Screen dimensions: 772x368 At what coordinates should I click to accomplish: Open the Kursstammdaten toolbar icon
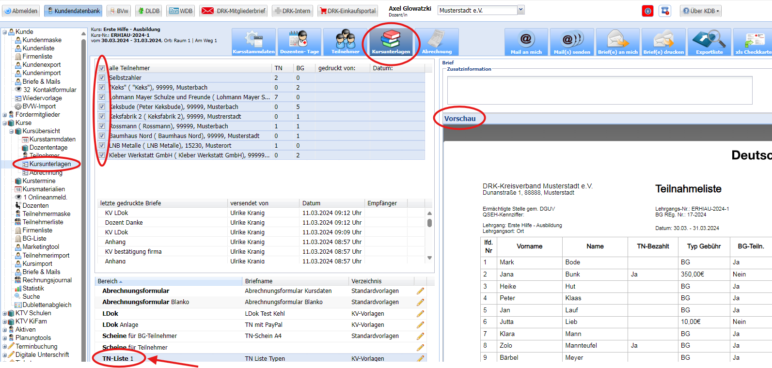[253, 42]
